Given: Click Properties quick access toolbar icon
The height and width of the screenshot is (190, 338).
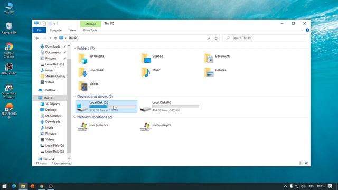Looking at the screenshot, I should pos(44,23).
